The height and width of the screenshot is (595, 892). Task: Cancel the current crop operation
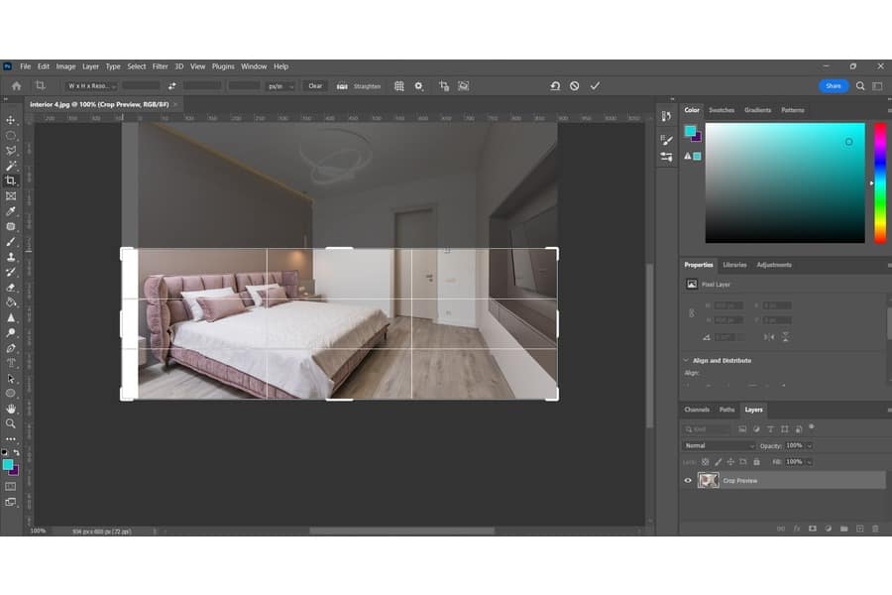(574, 86)
